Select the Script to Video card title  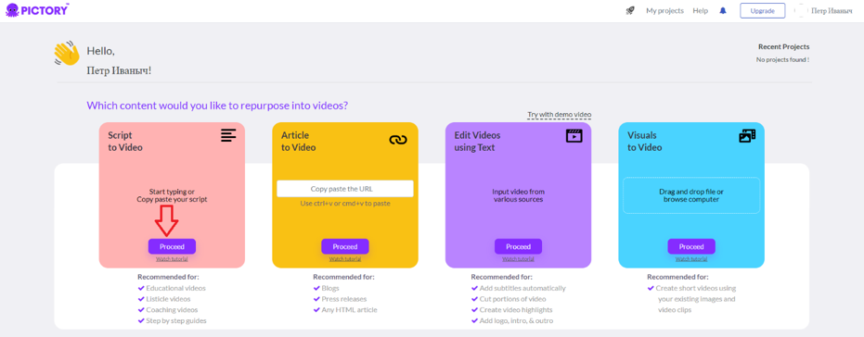point(125,142)
